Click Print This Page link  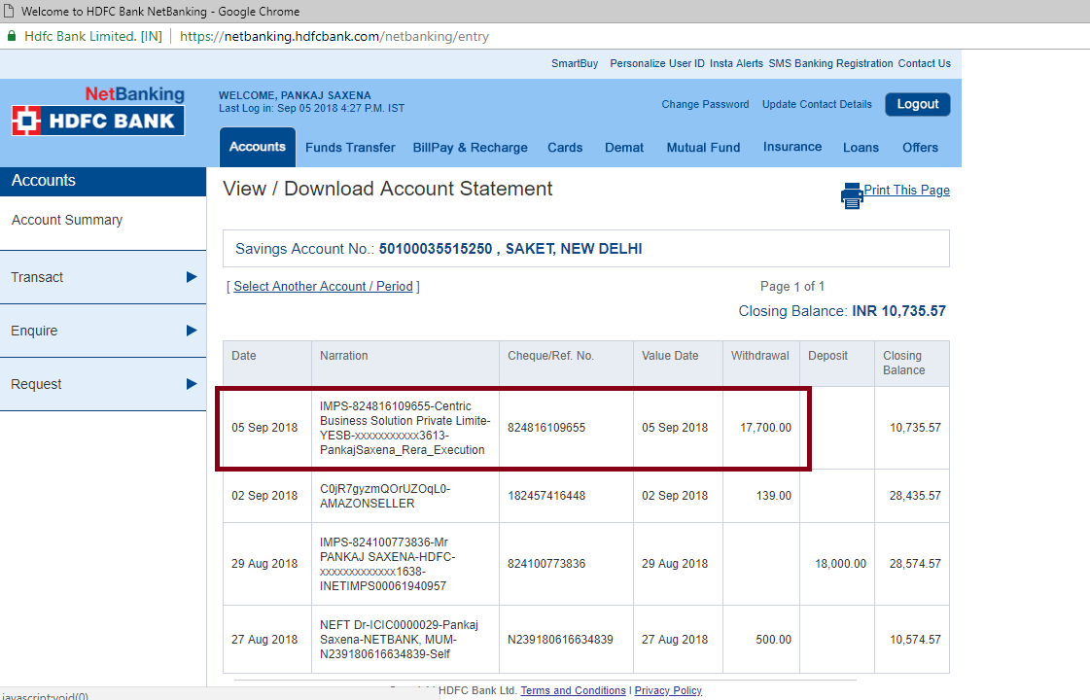906,191
